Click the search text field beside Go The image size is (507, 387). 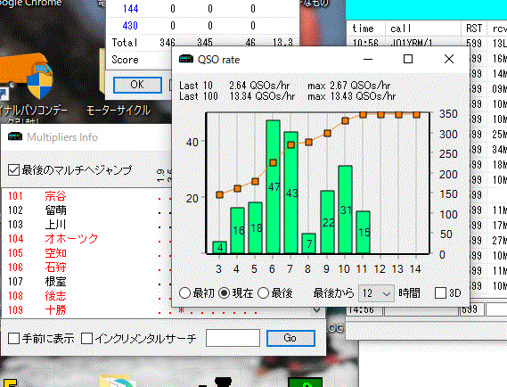coord(233,338)
